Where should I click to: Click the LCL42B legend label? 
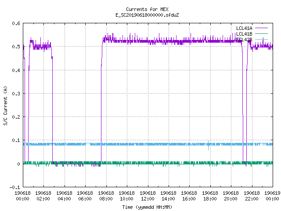[244, 40]
